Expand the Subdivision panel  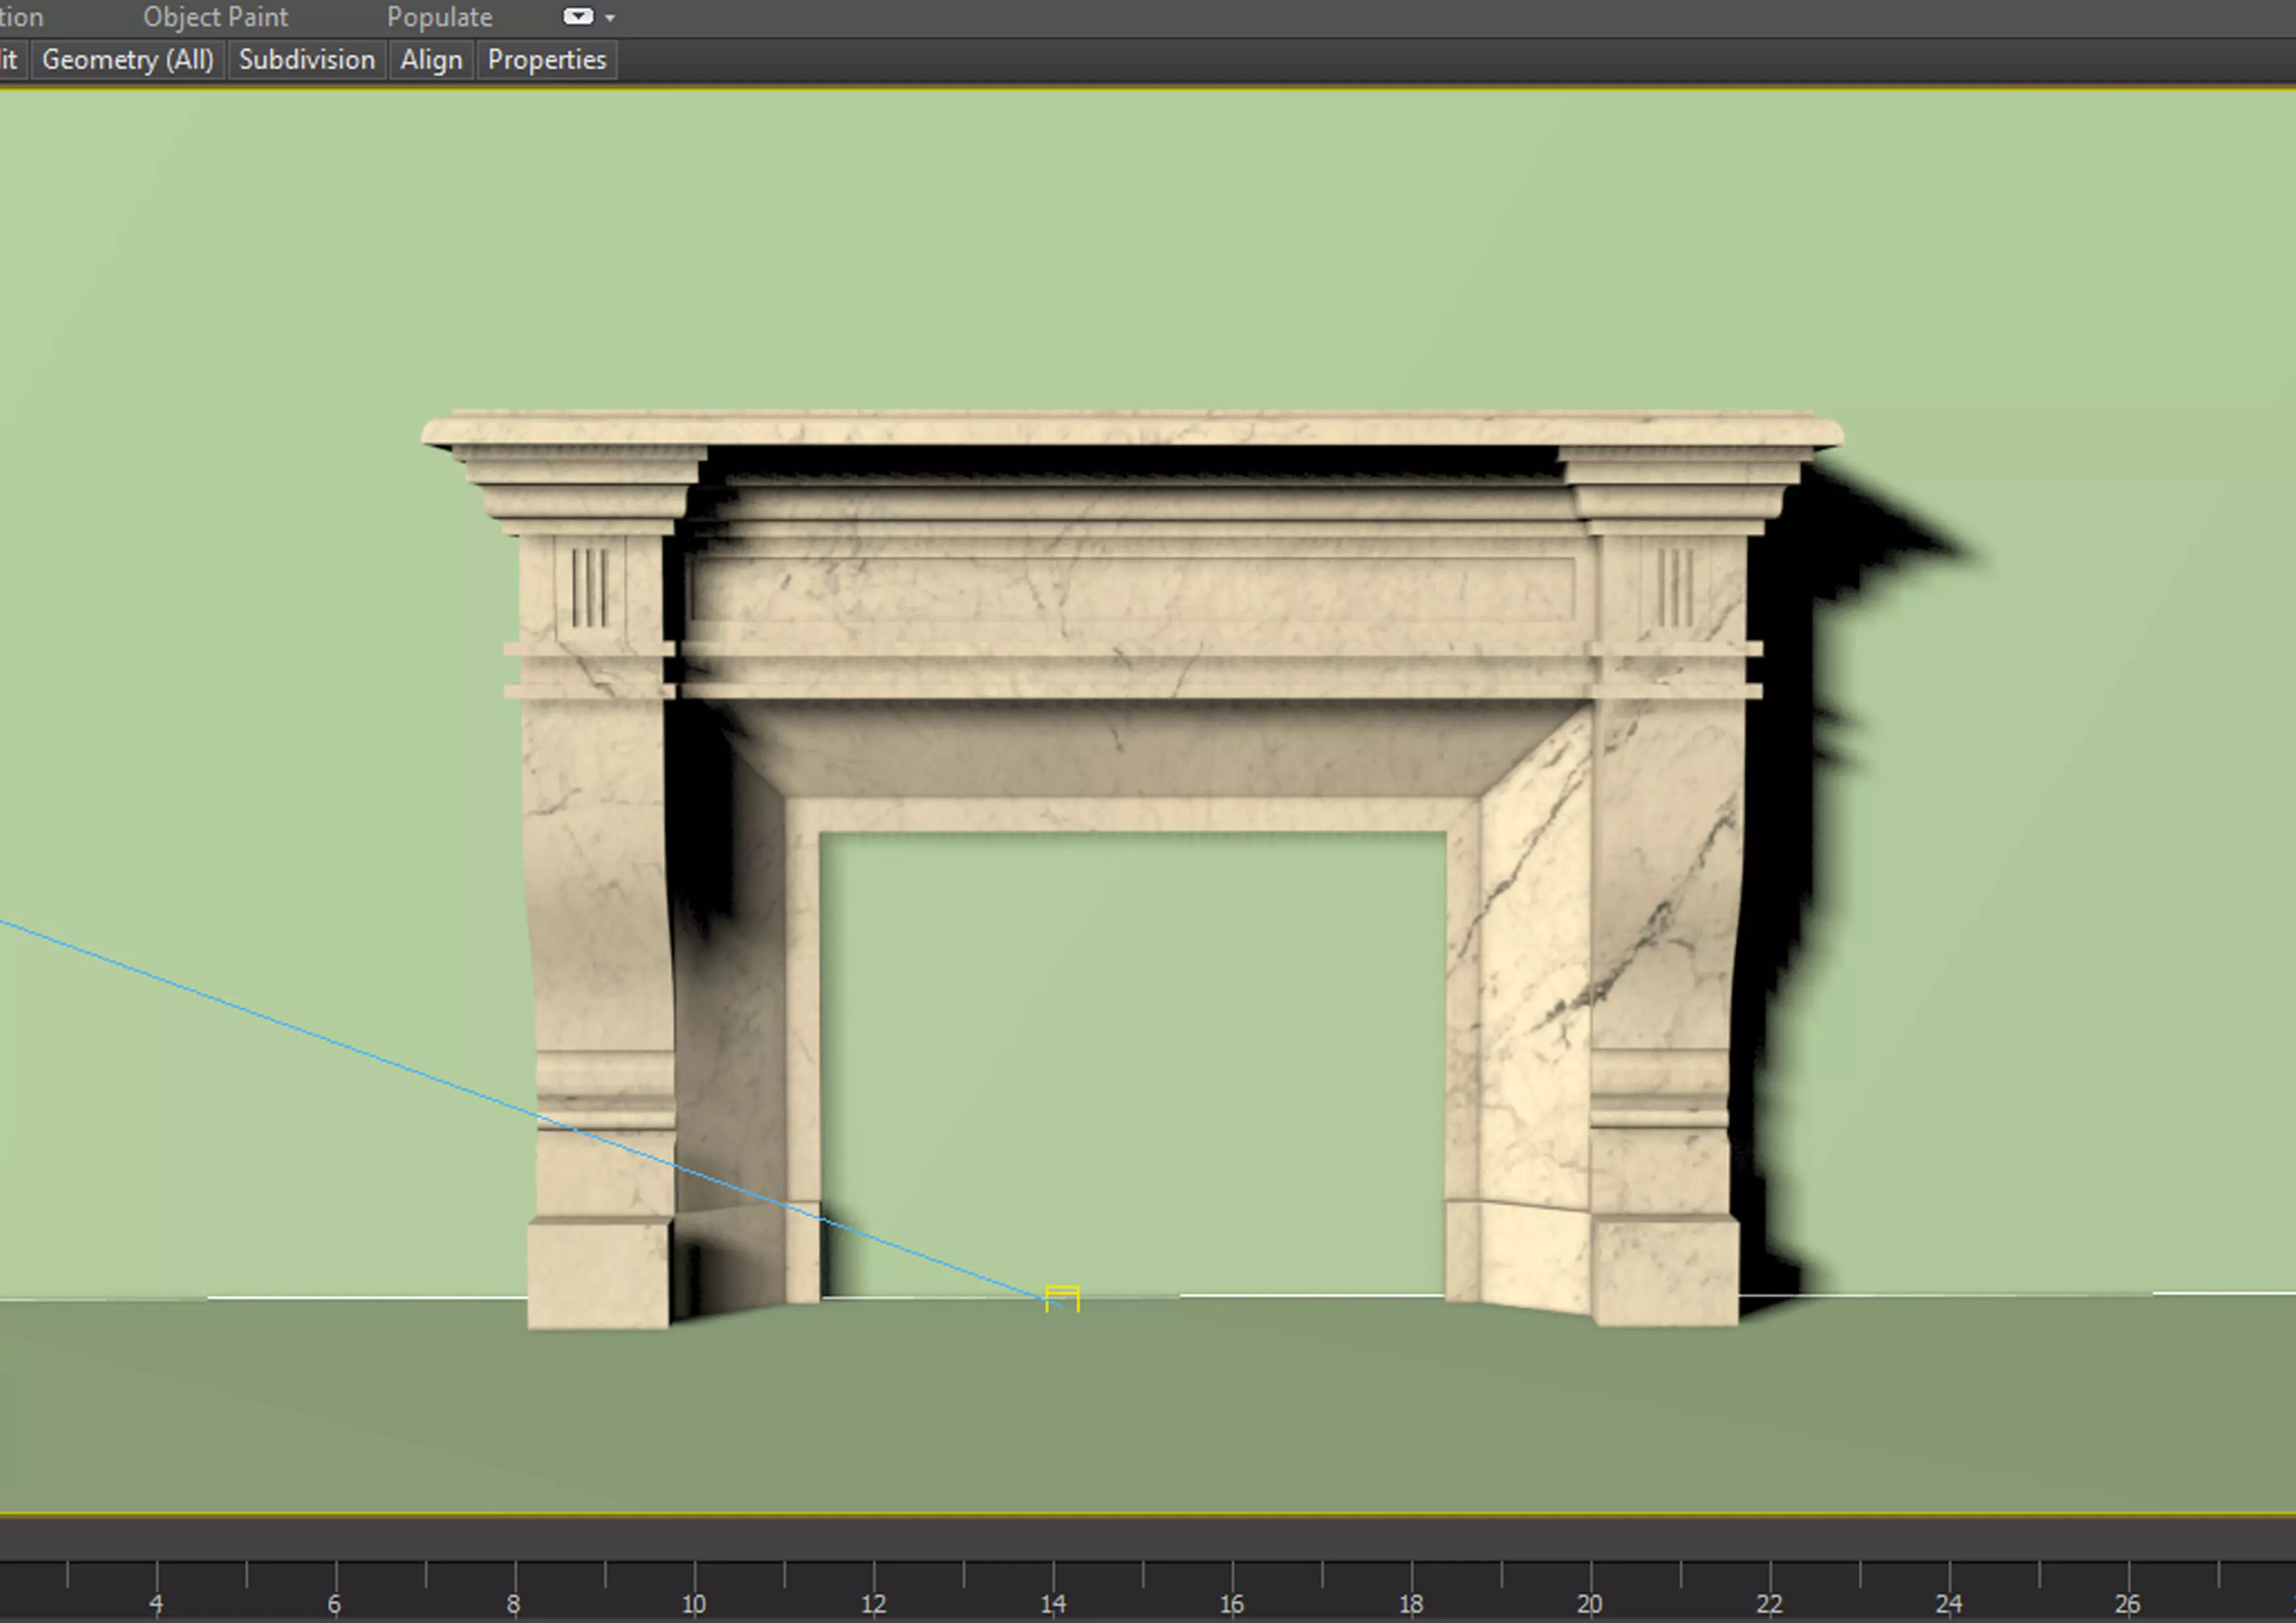[306, 60]
